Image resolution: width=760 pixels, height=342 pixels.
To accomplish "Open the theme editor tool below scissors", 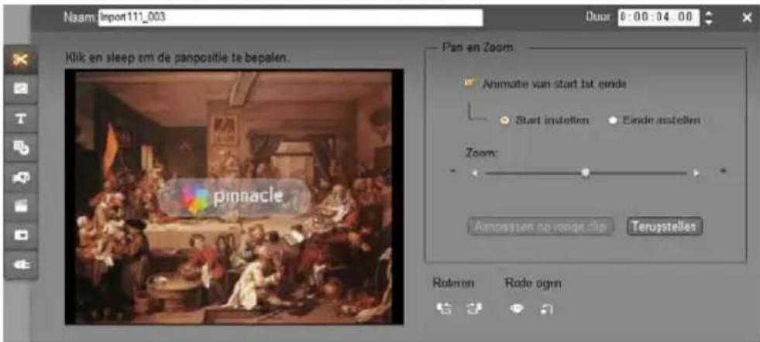I will pos(20,89).
